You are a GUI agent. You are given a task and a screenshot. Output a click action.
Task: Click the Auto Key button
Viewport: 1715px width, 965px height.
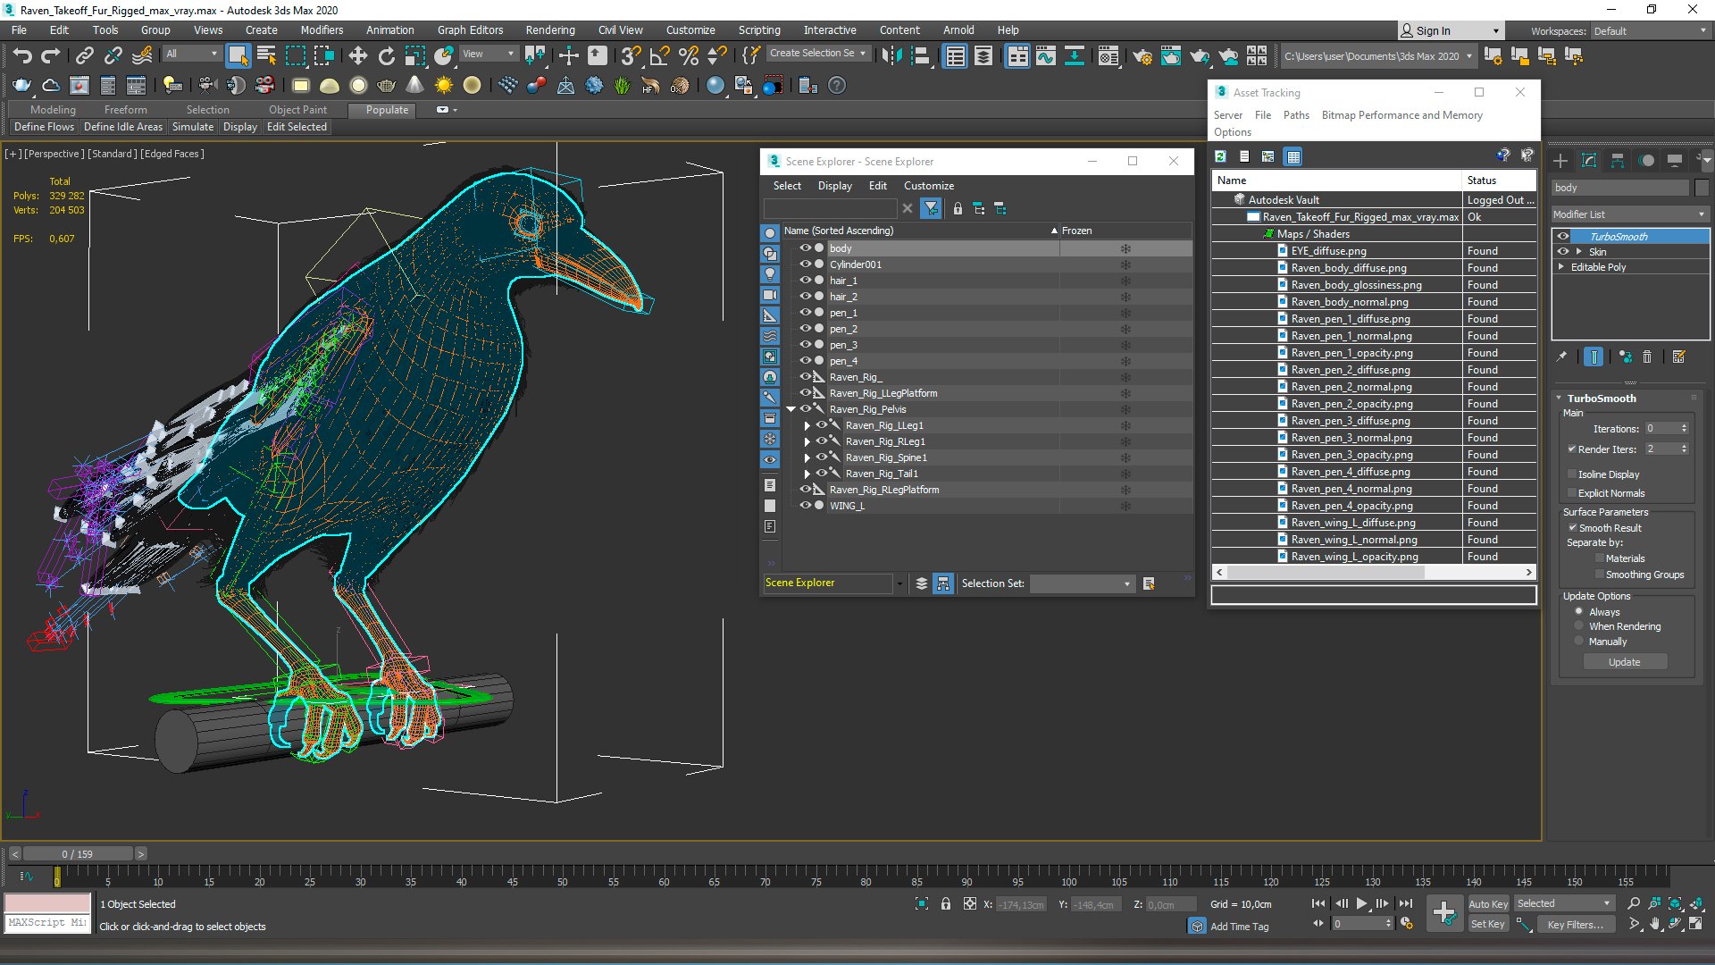tap(1488, 904)
